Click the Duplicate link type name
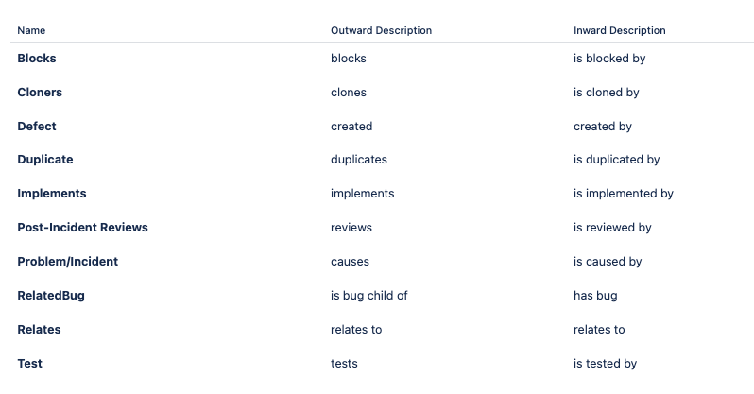The width and height of the screenshot is (754, 394). (45, 160)
